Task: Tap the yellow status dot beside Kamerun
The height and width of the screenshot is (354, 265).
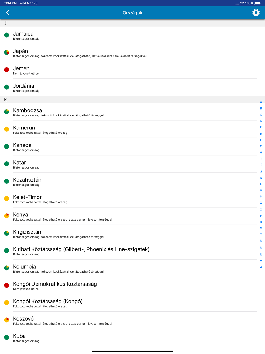Action: click(x=7, y=129)
